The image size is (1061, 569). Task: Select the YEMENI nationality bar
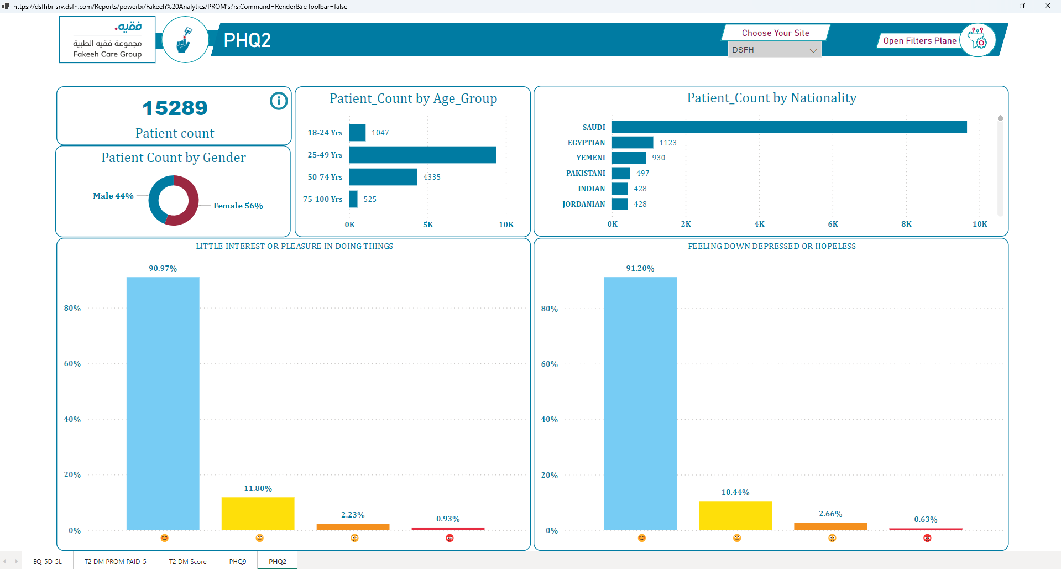tap(629, 158)
